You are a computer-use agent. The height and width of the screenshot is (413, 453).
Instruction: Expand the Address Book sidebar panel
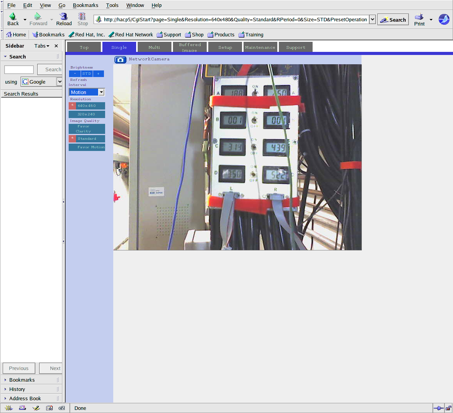tap(5, 398)
